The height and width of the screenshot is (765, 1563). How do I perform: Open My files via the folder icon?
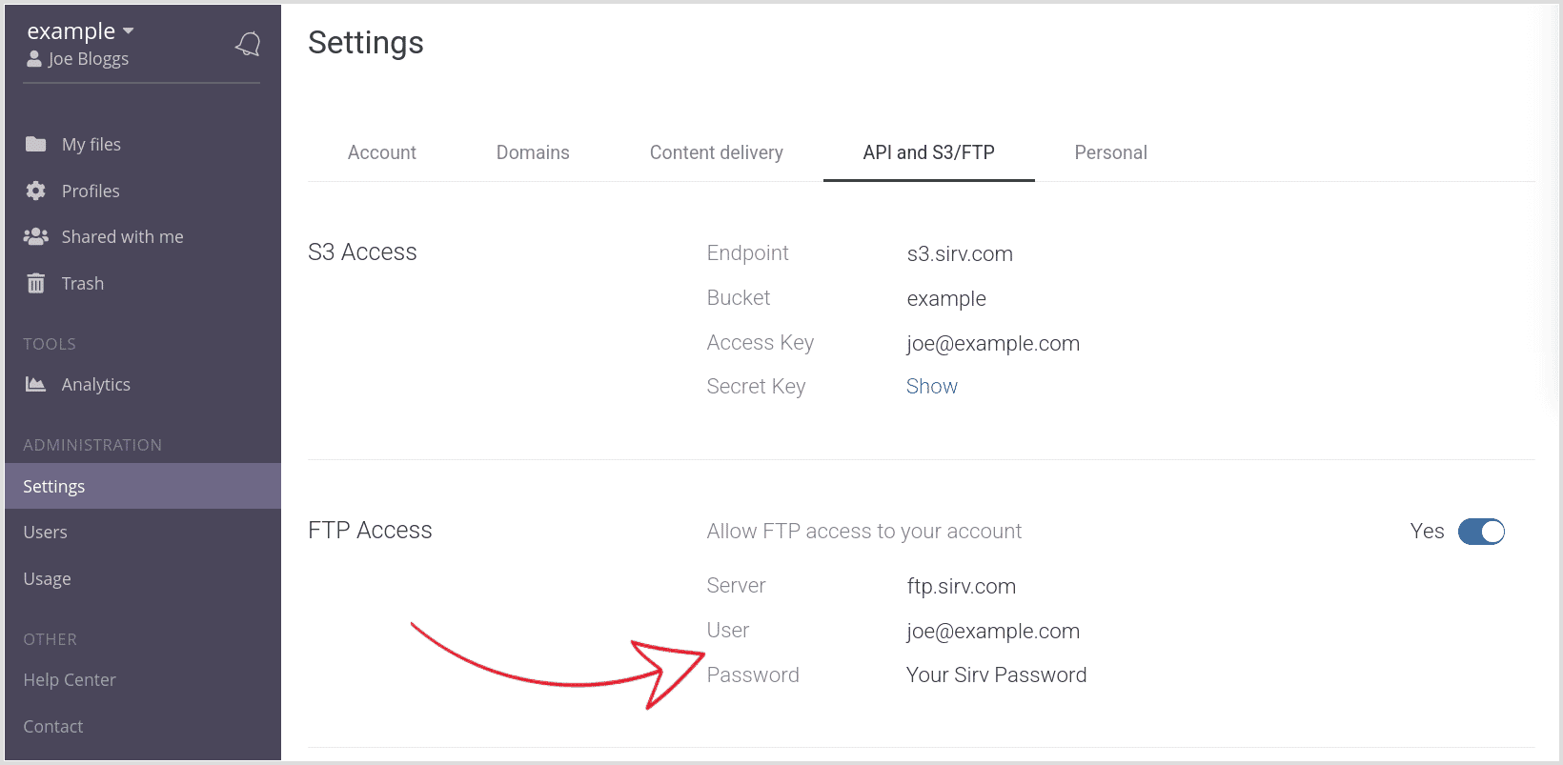click(x=36, y=144)
